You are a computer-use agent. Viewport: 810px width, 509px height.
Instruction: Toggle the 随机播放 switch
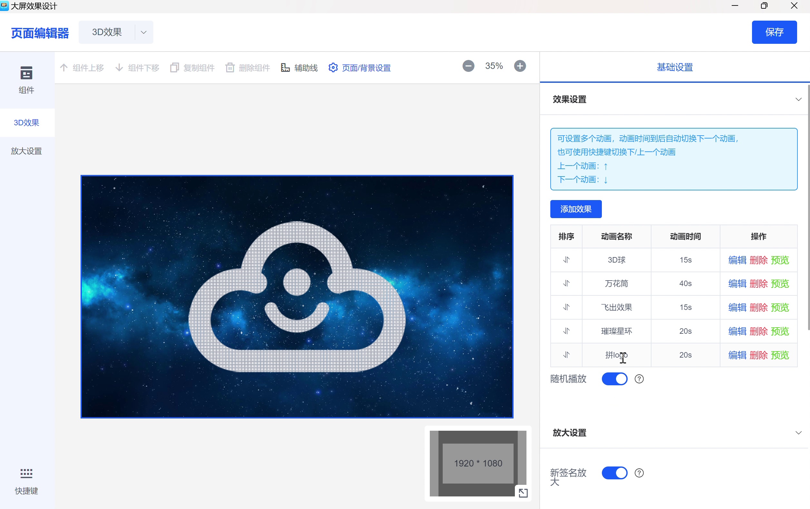614,379
